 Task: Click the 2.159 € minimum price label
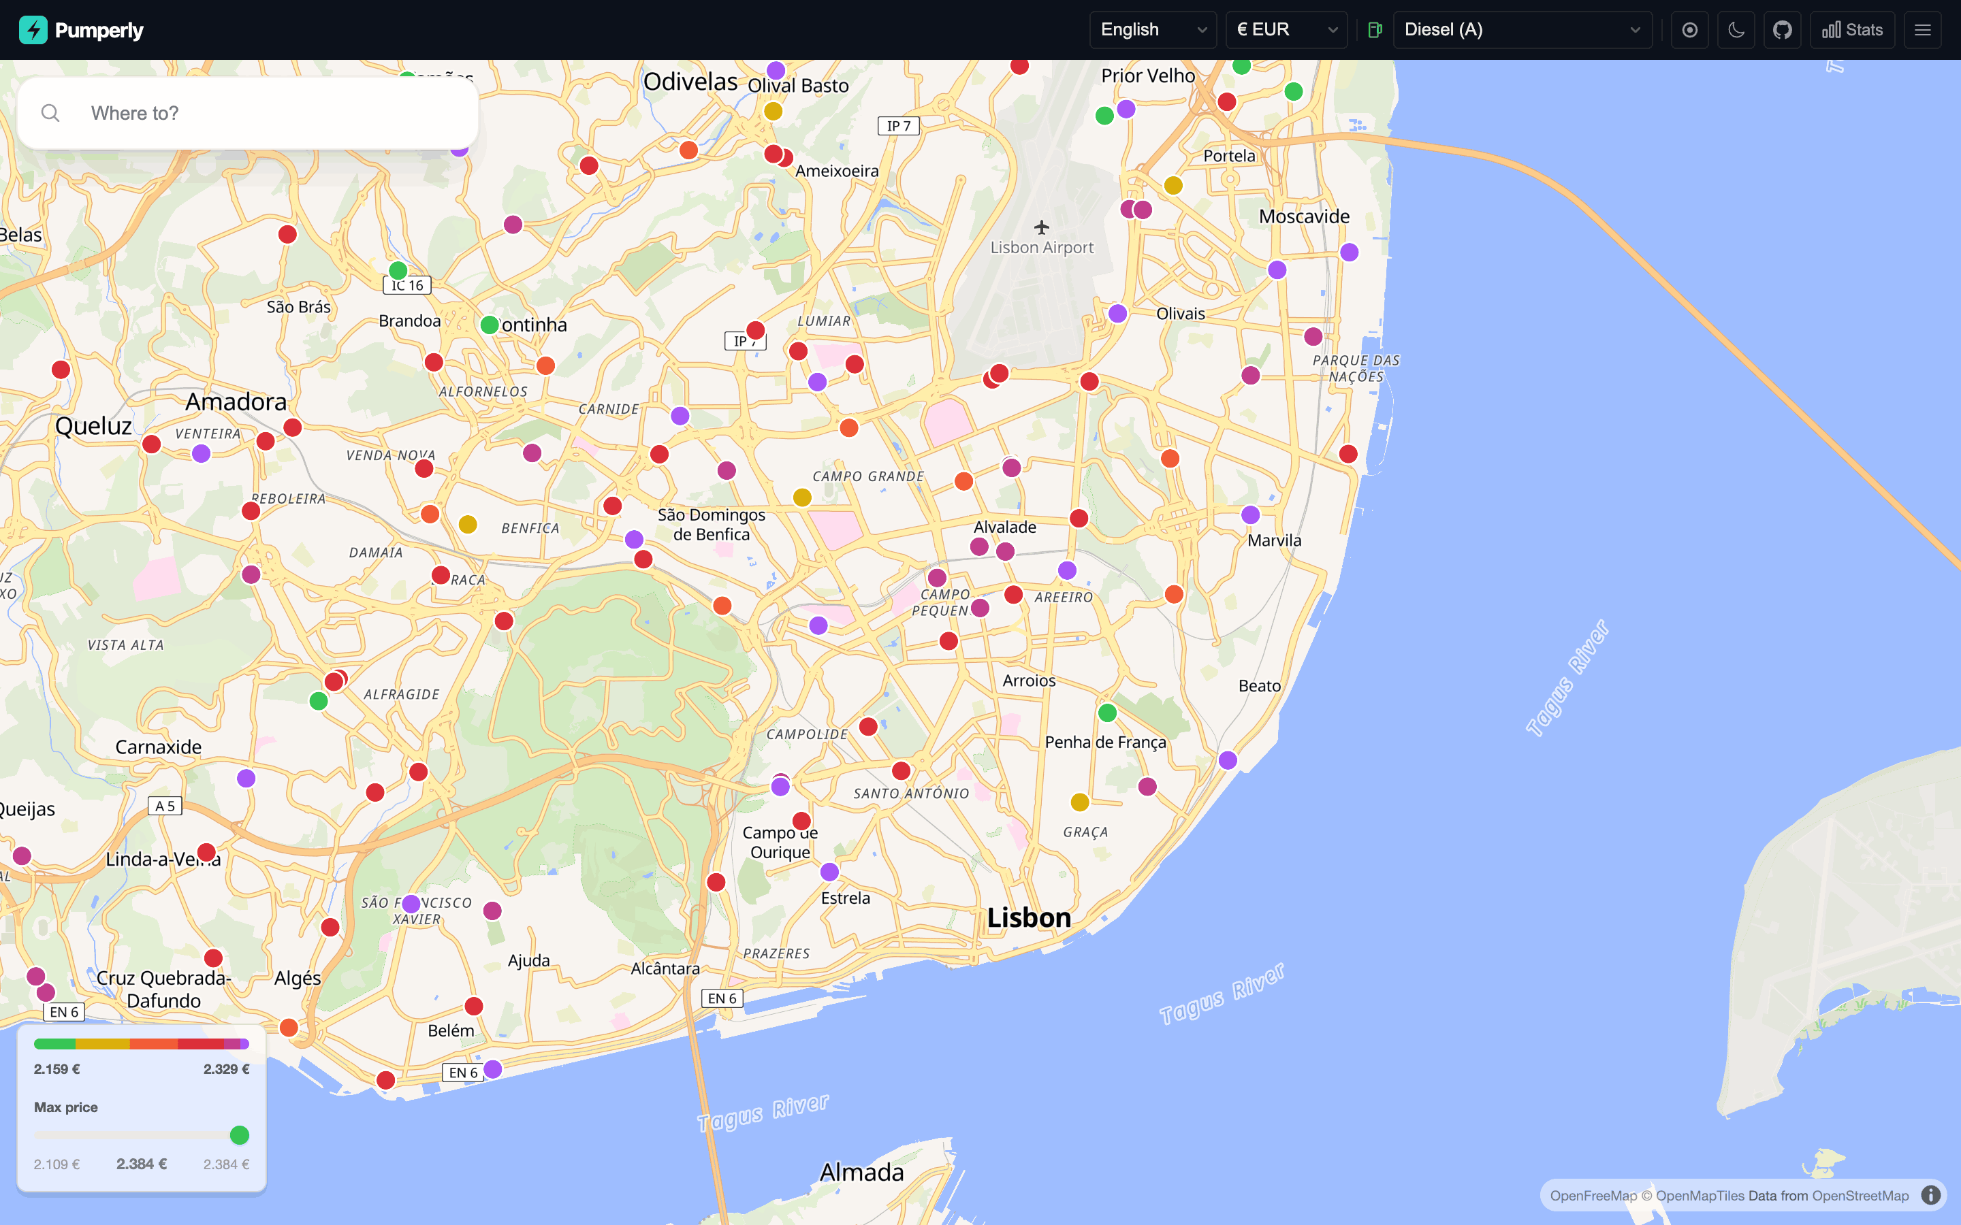(x=57, y=1069)
